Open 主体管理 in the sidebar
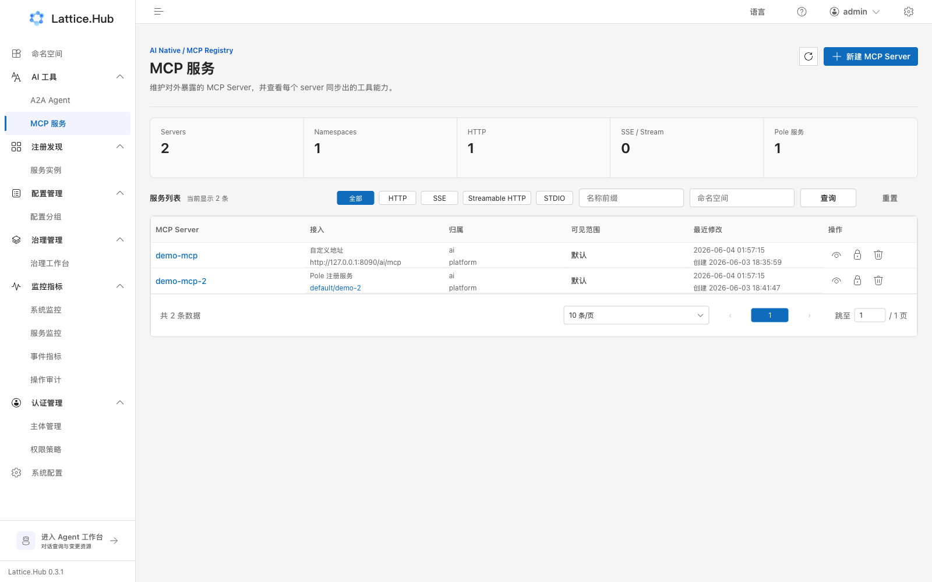932x582 pixels. [68, 426]
